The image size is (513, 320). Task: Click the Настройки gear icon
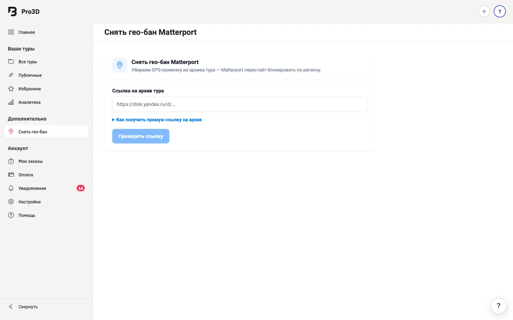tap(11, 202)
